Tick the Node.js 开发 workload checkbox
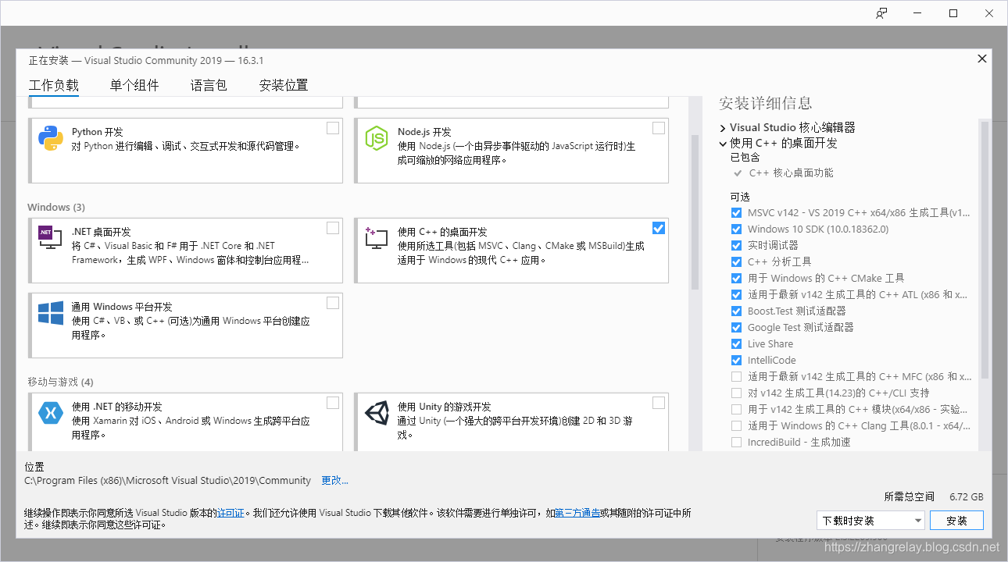Image resolution: width=1008 pixels, height=562 pixels. (659, 128)
